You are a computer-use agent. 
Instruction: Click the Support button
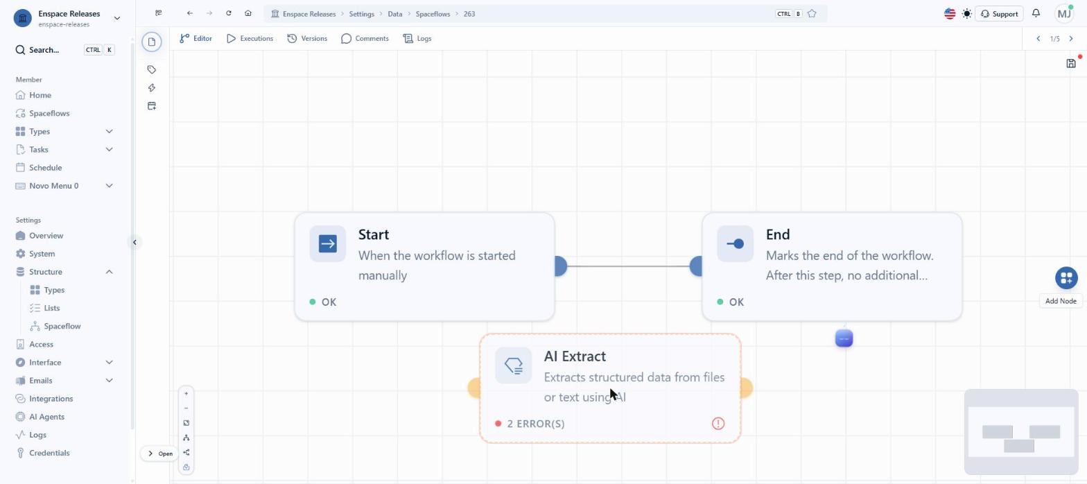pyautogui.click(x=999, y=13)
